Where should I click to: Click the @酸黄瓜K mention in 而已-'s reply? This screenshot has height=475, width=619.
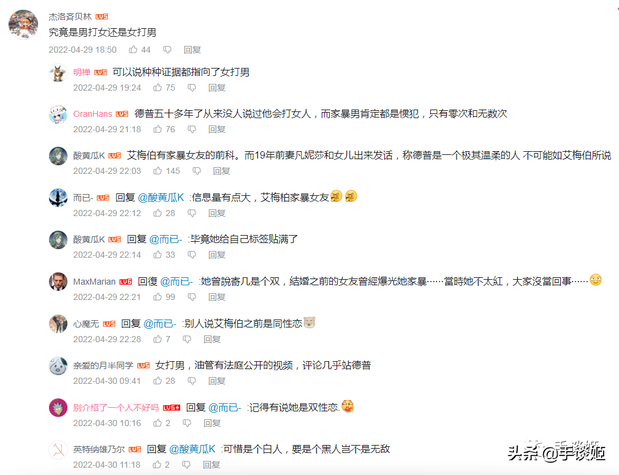click(161, 198)
